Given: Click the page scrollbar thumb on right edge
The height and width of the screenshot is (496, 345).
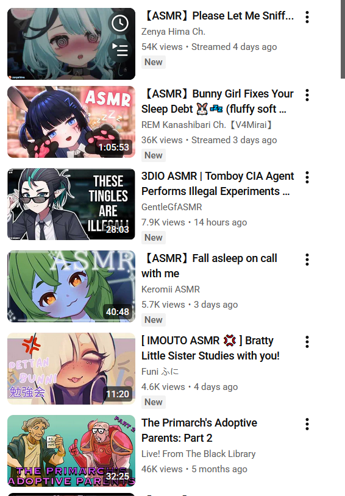Looking at the screenshot, I should point(343,39).
